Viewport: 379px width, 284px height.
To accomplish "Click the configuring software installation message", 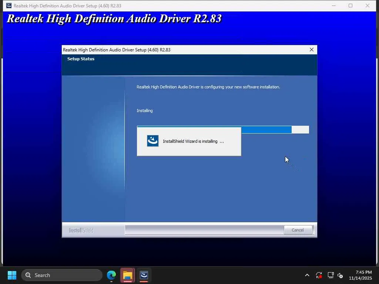I will tap(208, 87).
